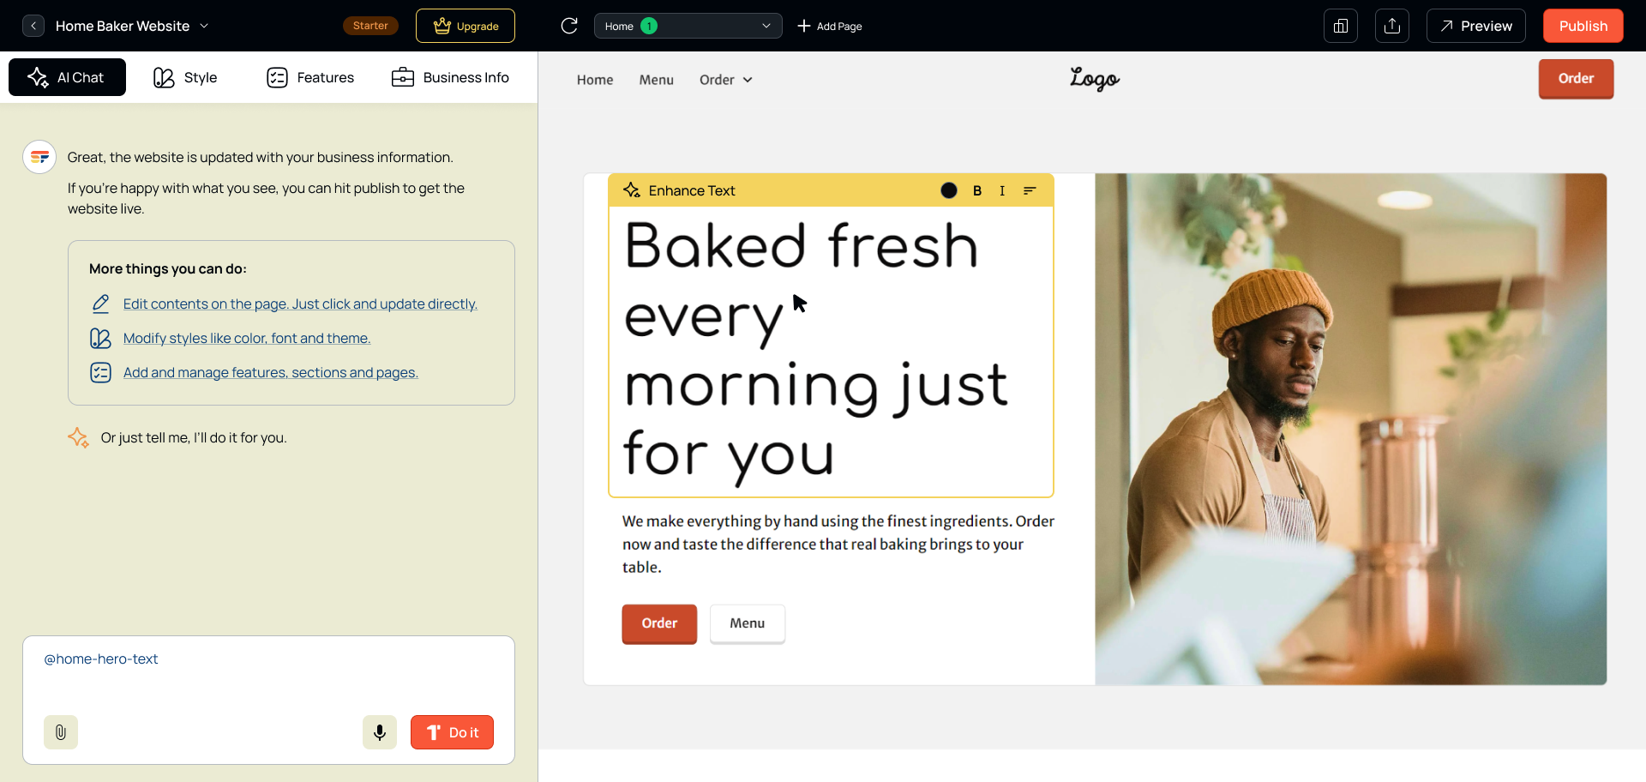Click the paperclip attachment icon

61,732
